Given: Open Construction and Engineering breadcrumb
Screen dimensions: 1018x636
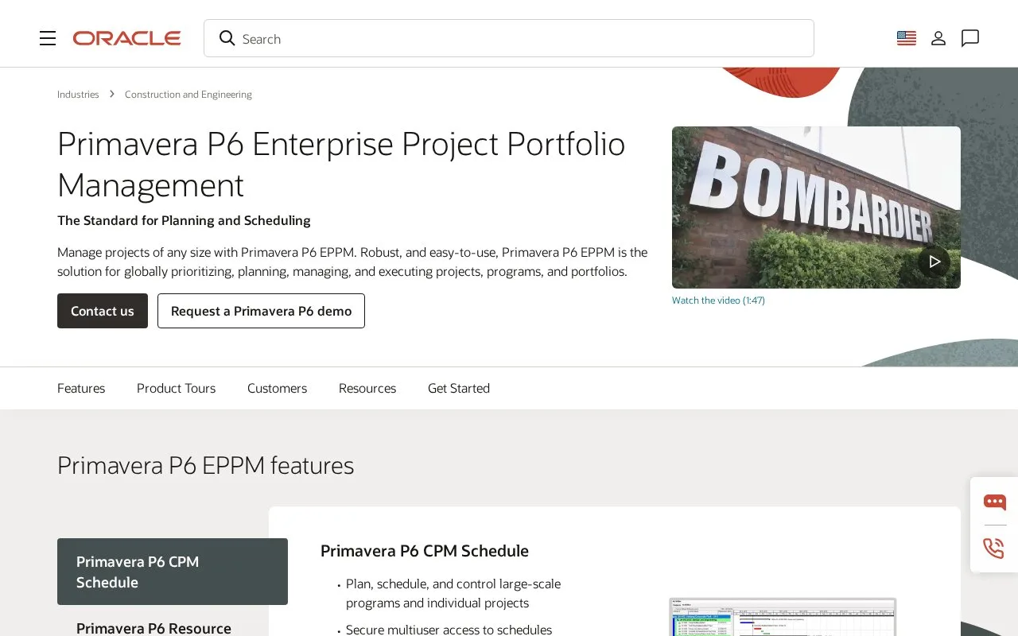Looking at the screenshot, I should coord(188,94).
